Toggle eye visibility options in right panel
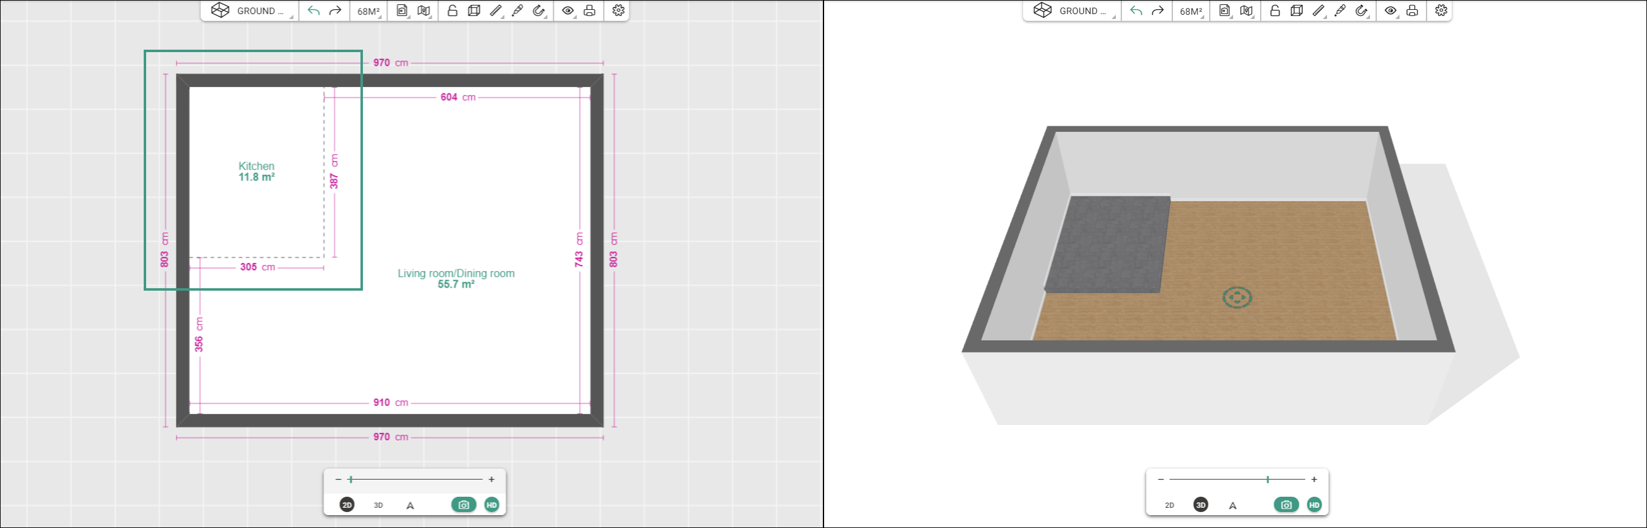This screenshot has height=528, width=1647. click(x=1390, y=11)
